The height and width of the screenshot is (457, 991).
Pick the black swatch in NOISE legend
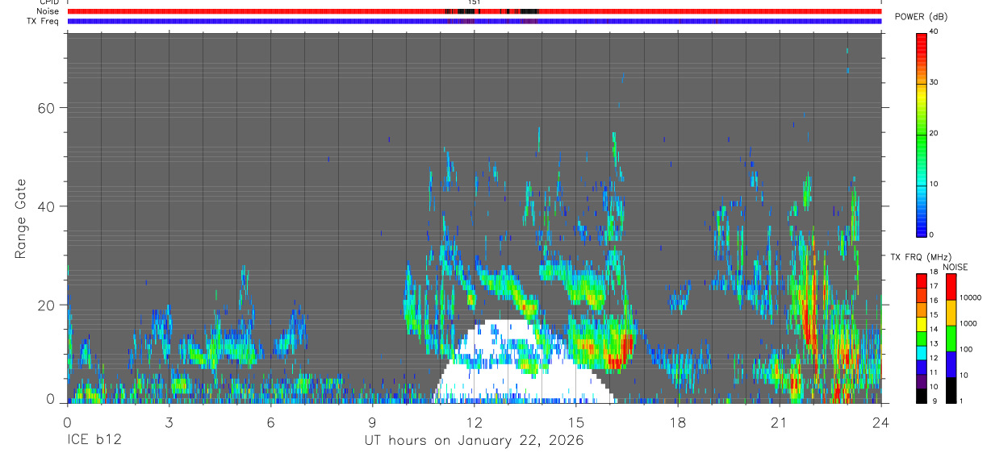pyautogui.click(x=951, y=389)
